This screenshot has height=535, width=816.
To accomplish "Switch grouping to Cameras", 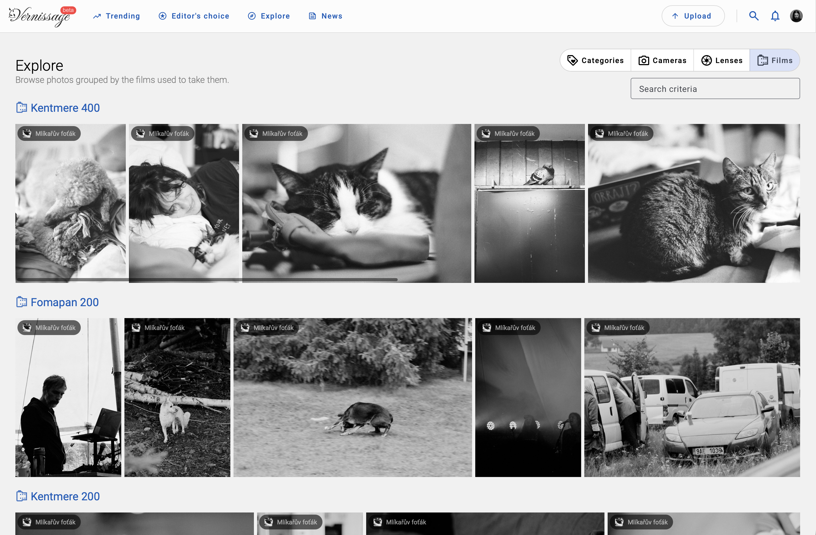I will [x=662, y=60].
